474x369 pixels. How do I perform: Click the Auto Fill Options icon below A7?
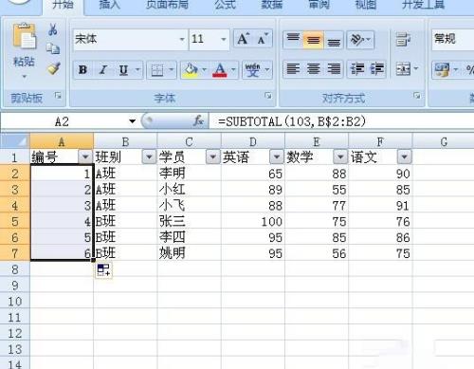[103, 270]
